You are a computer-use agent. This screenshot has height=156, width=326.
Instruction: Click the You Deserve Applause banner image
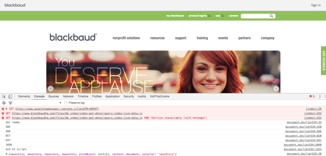point(163,72)
